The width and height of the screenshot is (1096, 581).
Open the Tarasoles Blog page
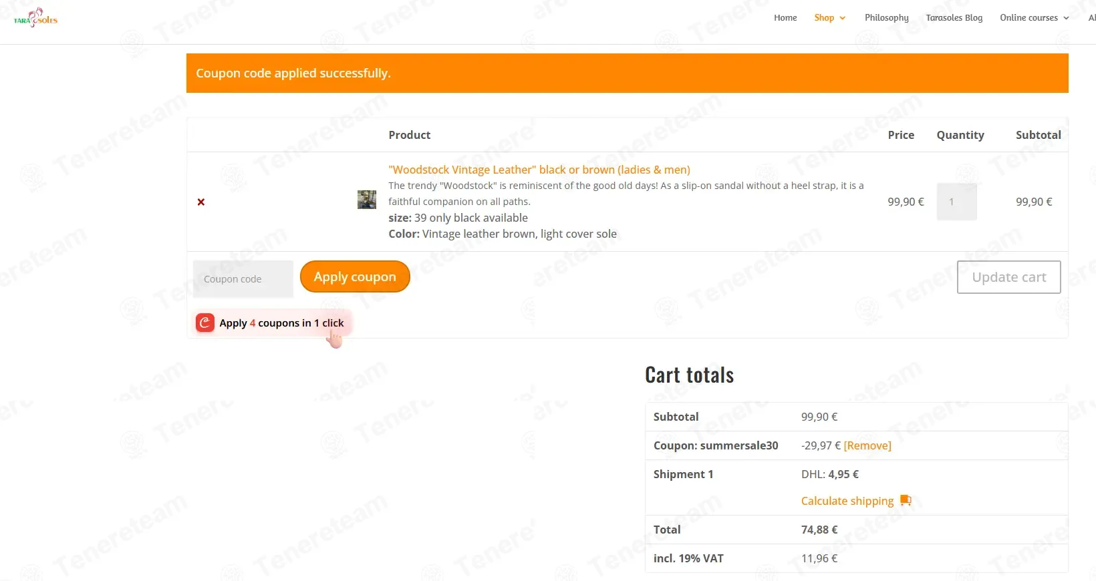tap(954, 18)
